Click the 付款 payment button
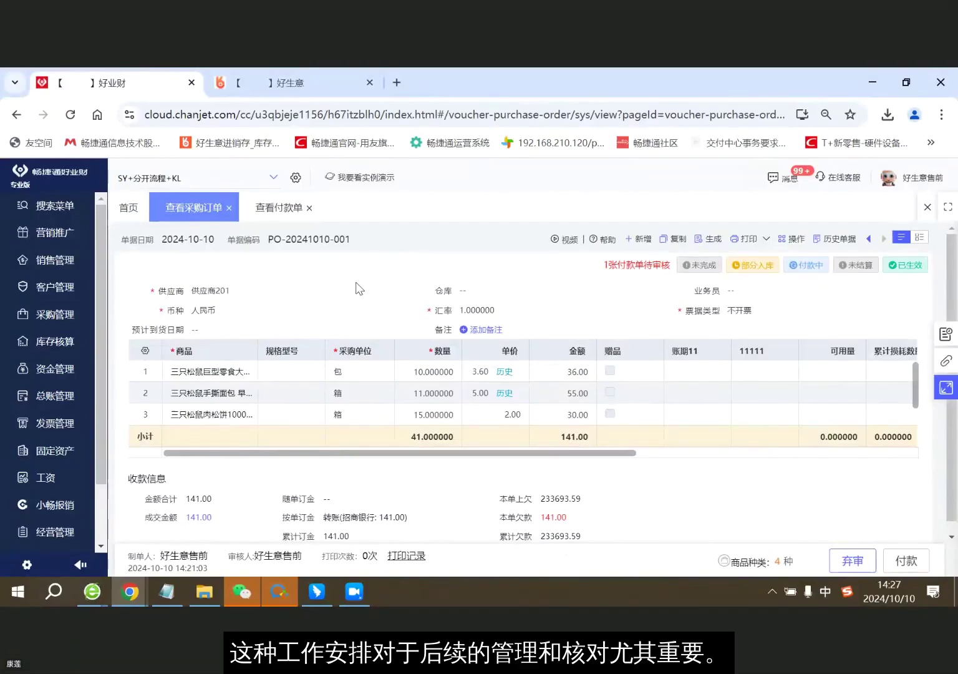Screen dimensions: 958x674 click(906, 560)
